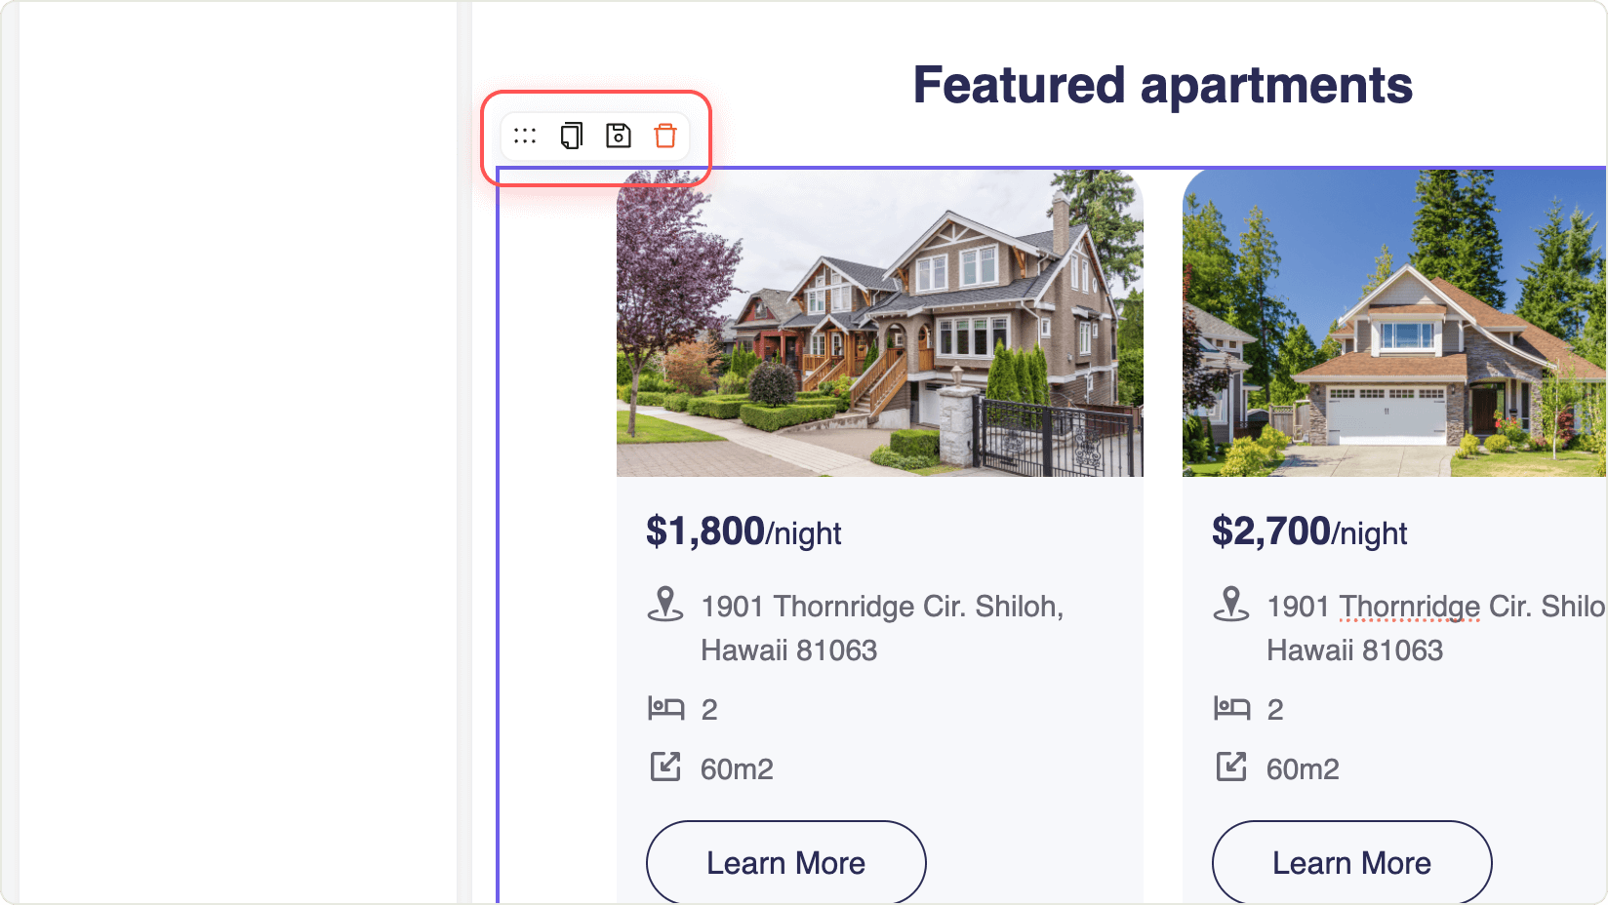Image resolution: width=1608 pixels, height=905 pixels.
Task: Click the location pin icon on $1,800 card
Action: (x=665, y=604)
